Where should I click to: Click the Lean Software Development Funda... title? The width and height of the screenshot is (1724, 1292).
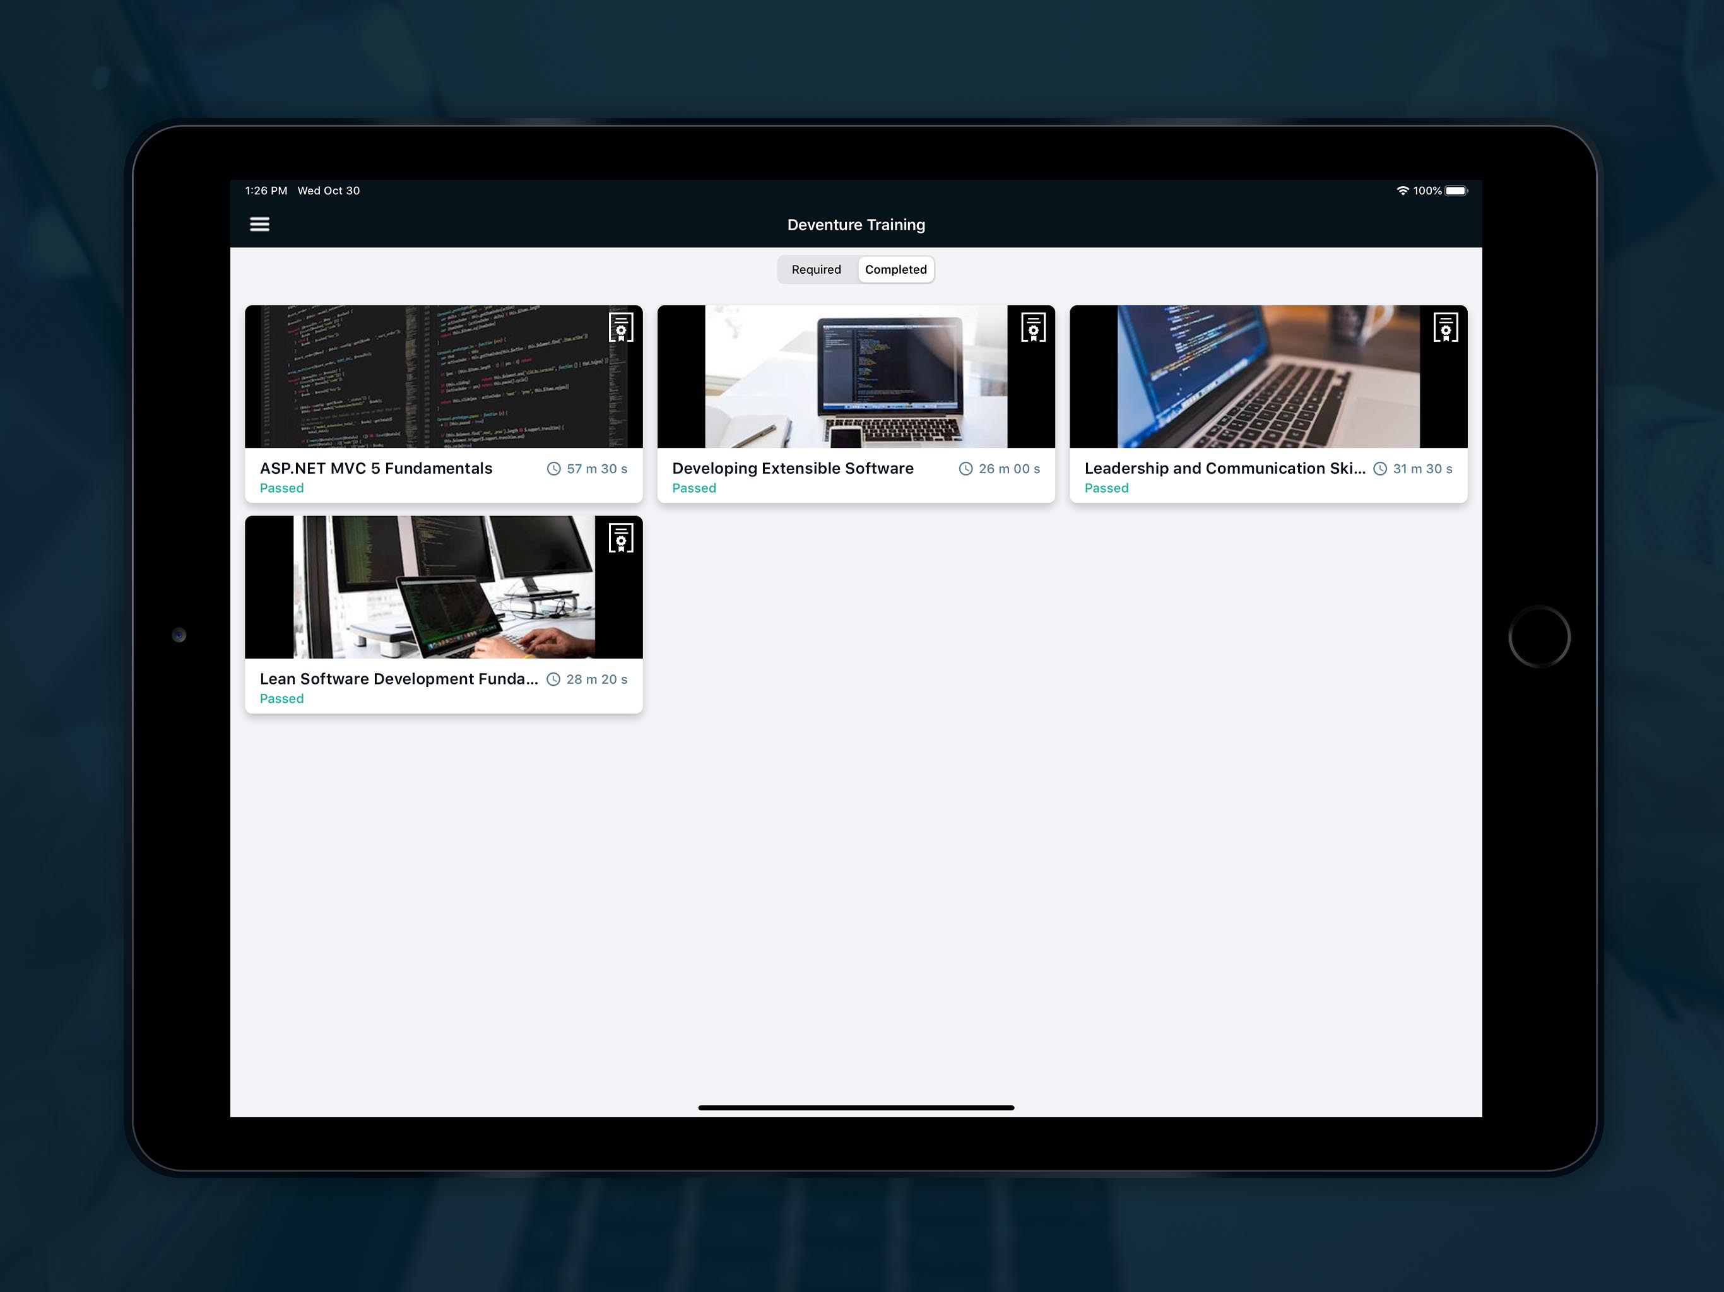[x=399, y=679]
